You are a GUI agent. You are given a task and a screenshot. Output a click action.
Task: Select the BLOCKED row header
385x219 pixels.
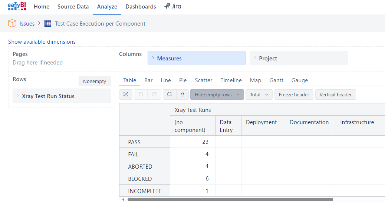click(x=145, y=179)
